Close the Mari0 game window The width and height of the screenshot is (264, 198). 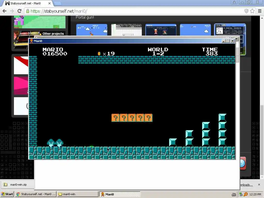click(233, 41)
